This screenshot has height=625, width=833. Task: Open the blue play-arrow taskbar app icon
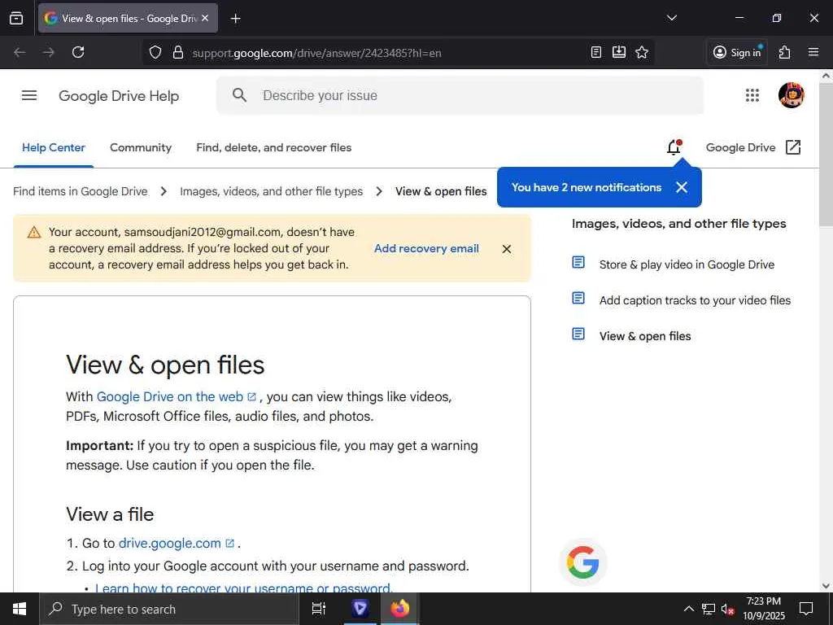[360, 609]
